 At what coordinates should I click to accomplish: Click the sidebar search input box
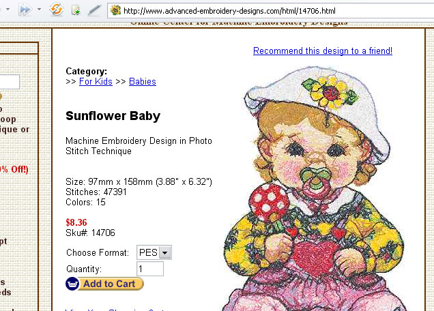[x=10, y=82]
